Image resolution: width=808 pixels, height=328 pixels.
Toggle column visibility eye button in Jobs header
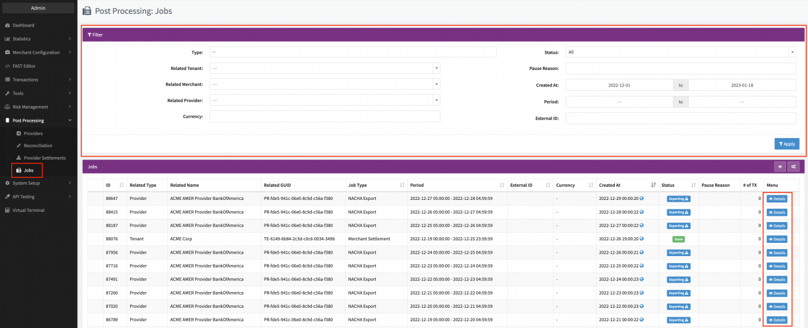tap(780, 167)
